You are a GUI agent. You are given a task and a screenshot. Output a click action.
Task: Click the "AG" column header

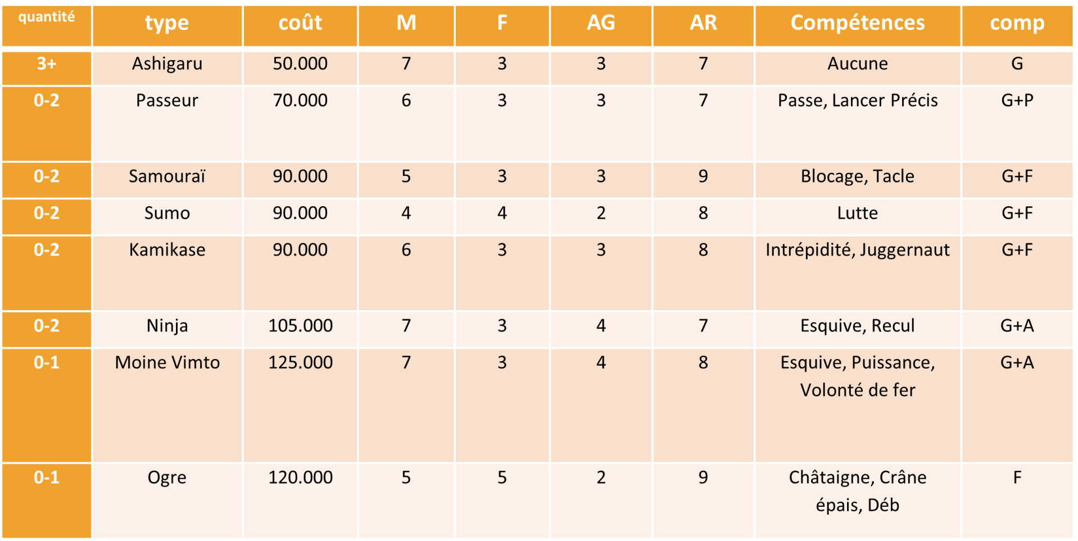601,23
